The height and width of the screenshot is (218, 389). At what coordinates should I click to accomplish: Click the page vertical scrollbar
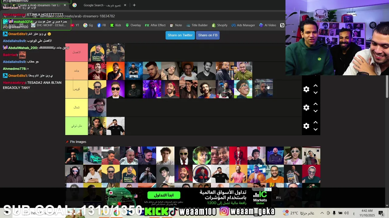pyautogui.click(x=387, y=86)
